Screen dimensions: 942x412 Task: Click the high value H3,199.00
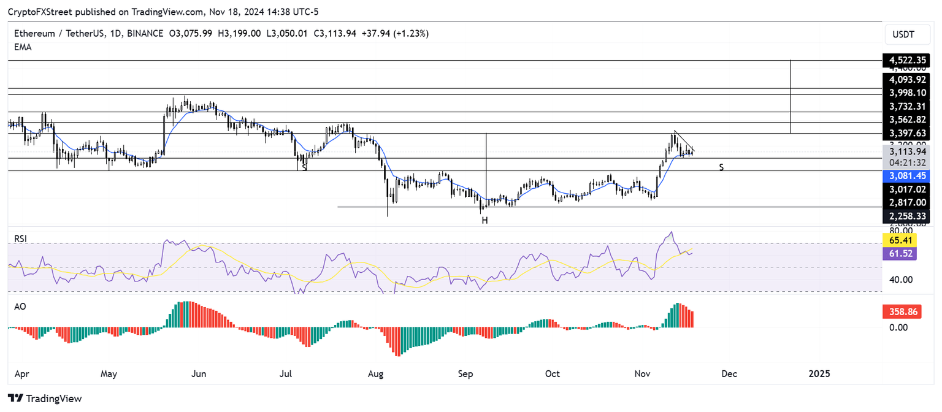(239, 34)
